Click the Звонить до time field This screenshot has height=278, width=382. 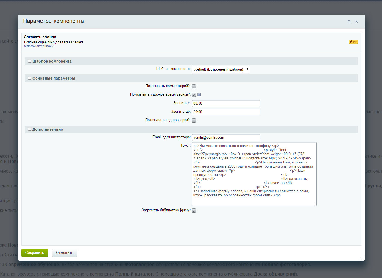click(226, 112)
